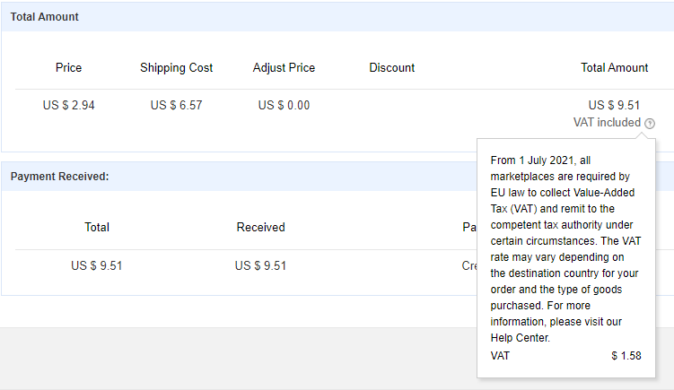Click the Received column header

260,227
